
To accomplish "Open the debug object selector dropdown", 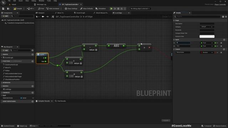I will (140, 9).
